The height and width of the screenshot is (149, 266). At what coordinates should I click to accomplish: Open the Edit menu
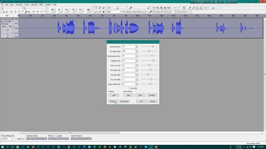point(7,5)
